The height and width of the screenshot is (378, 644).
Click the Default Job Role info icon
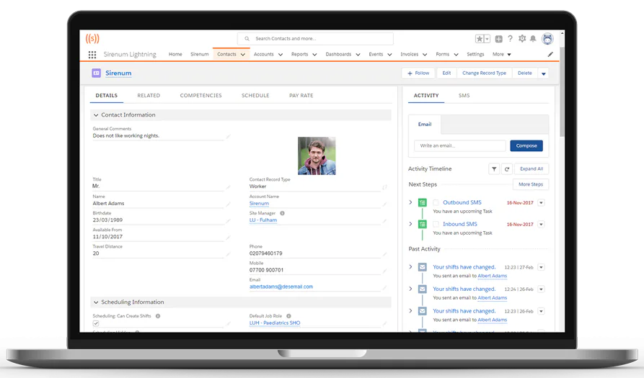point(288,316)
